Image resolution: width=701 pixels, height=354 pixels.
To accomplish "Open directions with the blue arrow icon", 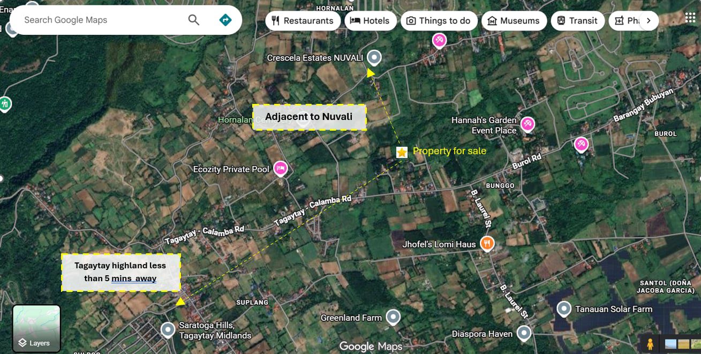I will pyautogui.click(x=225, y=20).
